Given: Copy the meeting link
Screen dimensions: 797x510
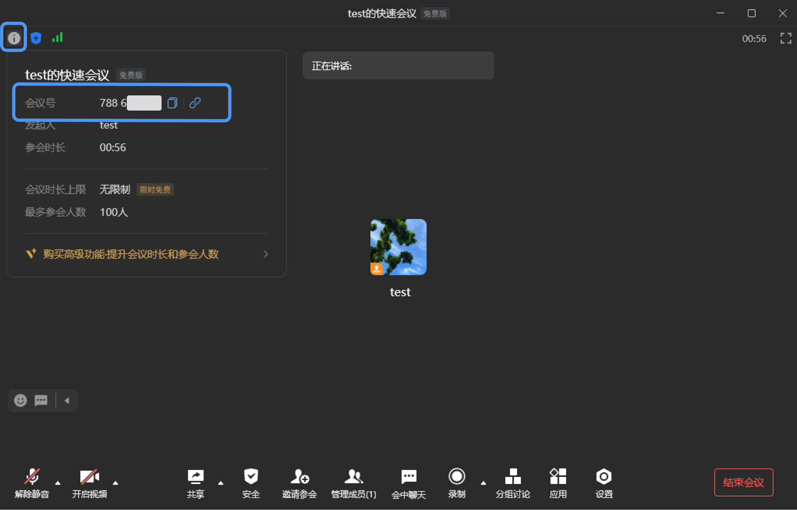Looking at the screenshot, I should tap(195, 103).
